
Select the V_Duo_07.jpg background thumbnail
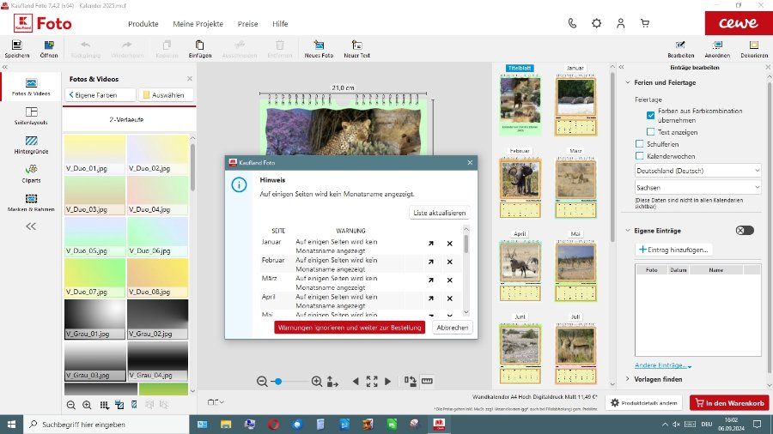94,273
